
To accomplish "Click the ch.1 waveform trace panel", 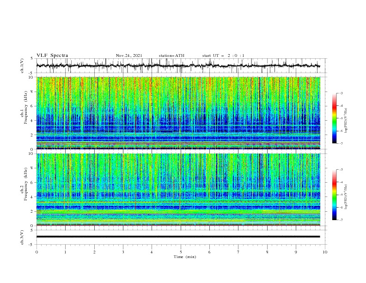I will (x=181, y=66).
